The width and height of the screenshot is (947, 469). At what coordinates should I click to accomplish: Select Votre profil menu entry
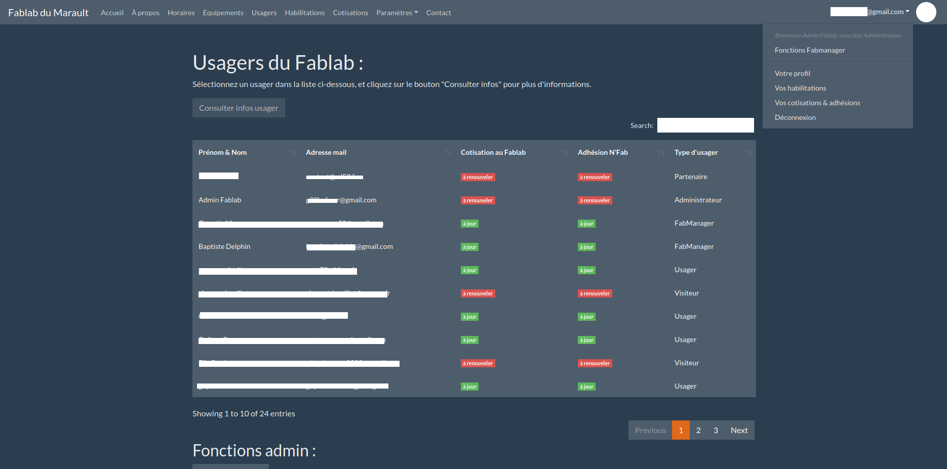coord(792,73)
